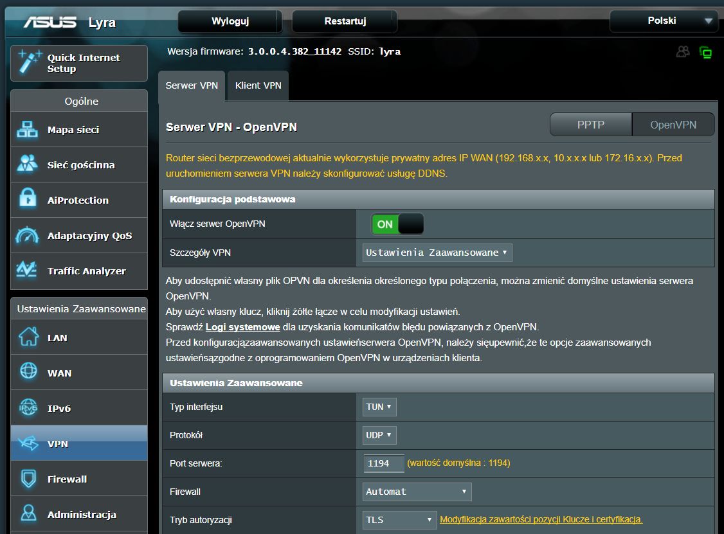Click the Administracja user icon
The image size is (724, 534).
pos(28,513)
